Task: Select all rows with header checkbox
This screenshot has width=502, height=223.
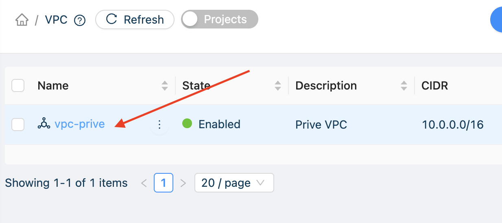Action: coord(18,85)
